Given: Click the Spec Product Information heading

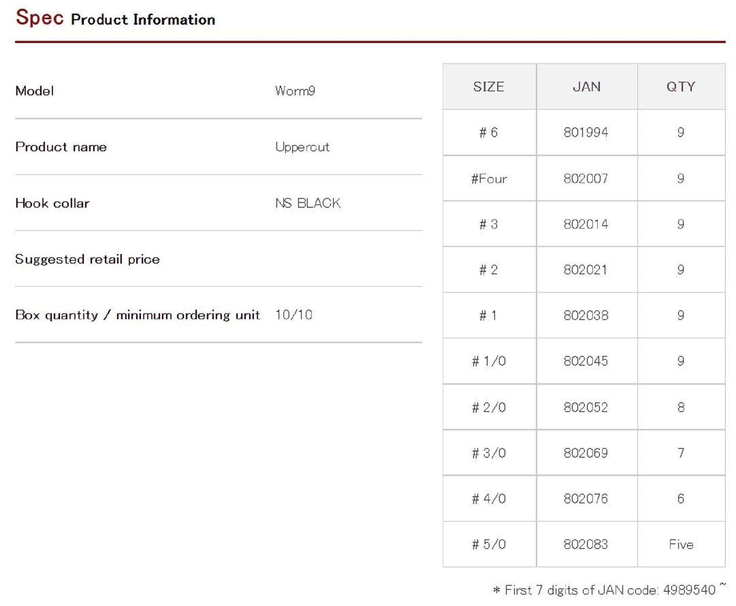Looking at the screenshot, I should 116,18.
